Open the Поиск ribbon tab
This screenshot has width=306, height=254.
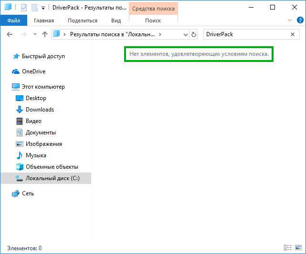(153, 20)
